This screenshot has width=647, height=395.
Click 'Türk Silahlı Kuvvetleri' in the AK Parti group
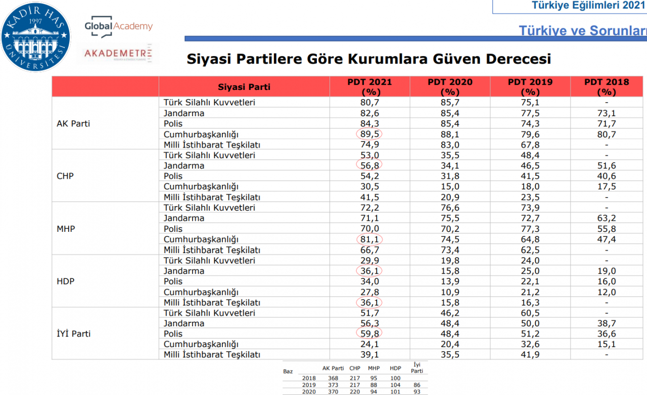pos(209,103)
